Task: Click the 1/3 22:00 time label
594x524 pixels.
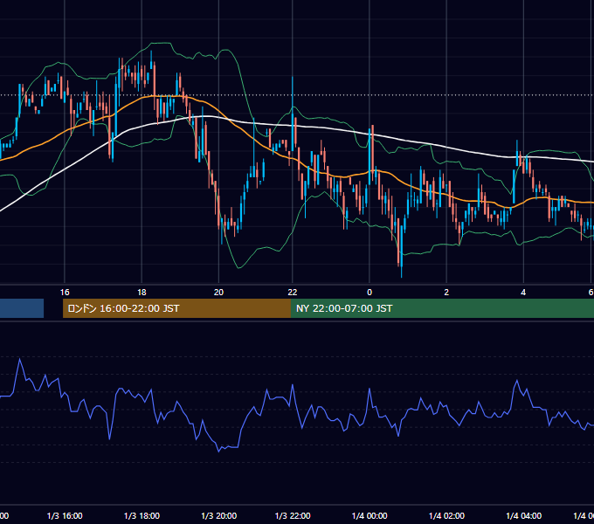Action: tap(293, 515)
